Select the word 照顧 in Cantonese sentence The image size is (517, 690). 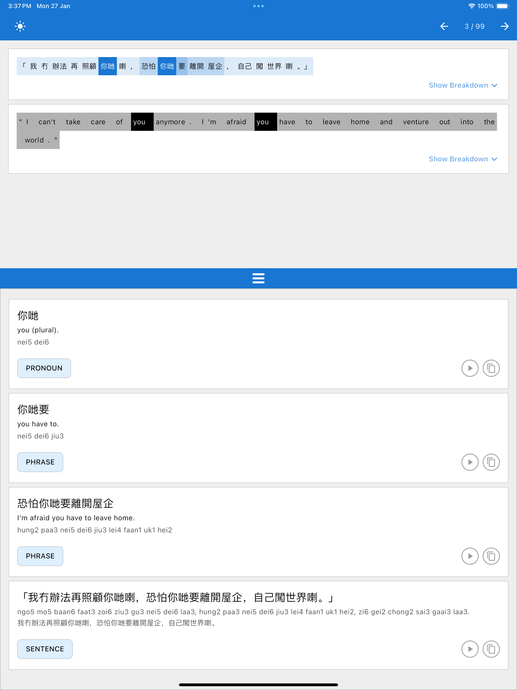[89, 66]
